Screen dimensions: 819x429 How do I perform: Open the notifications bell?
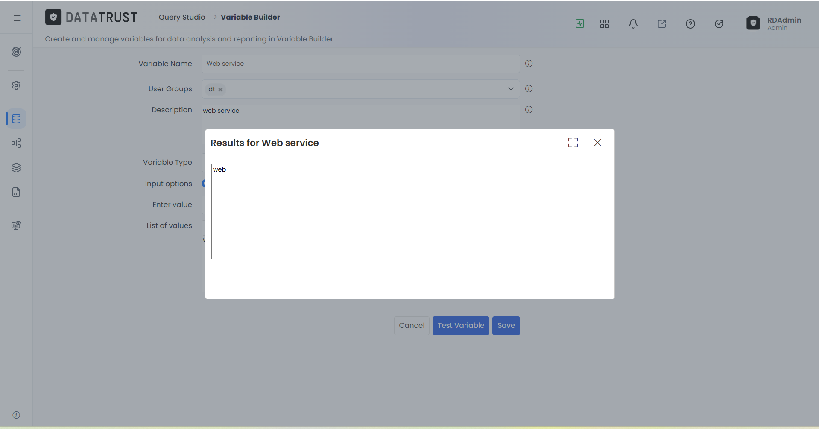pyautogui.click(x=633, y=24)
